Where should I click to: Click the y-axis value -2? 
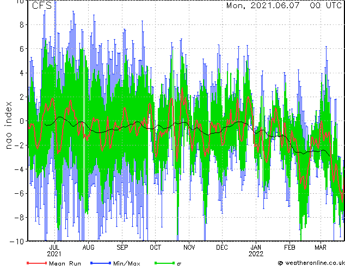point(19,145)
